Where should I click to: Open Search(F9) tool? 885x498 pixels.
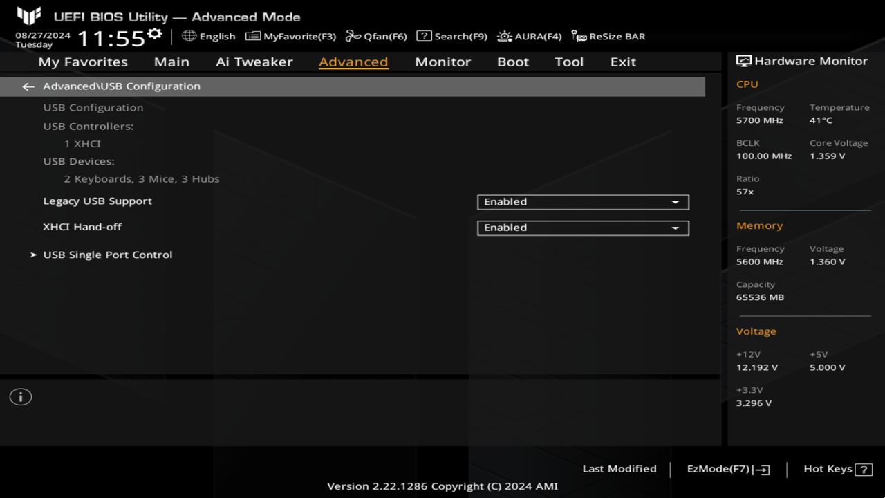point(451,37)
